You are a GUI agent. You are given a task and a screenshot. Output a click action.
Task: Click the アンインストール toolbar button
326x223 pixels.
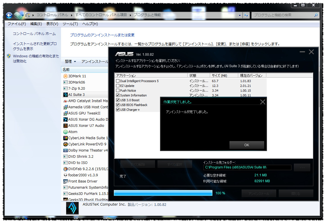(95, 62)
